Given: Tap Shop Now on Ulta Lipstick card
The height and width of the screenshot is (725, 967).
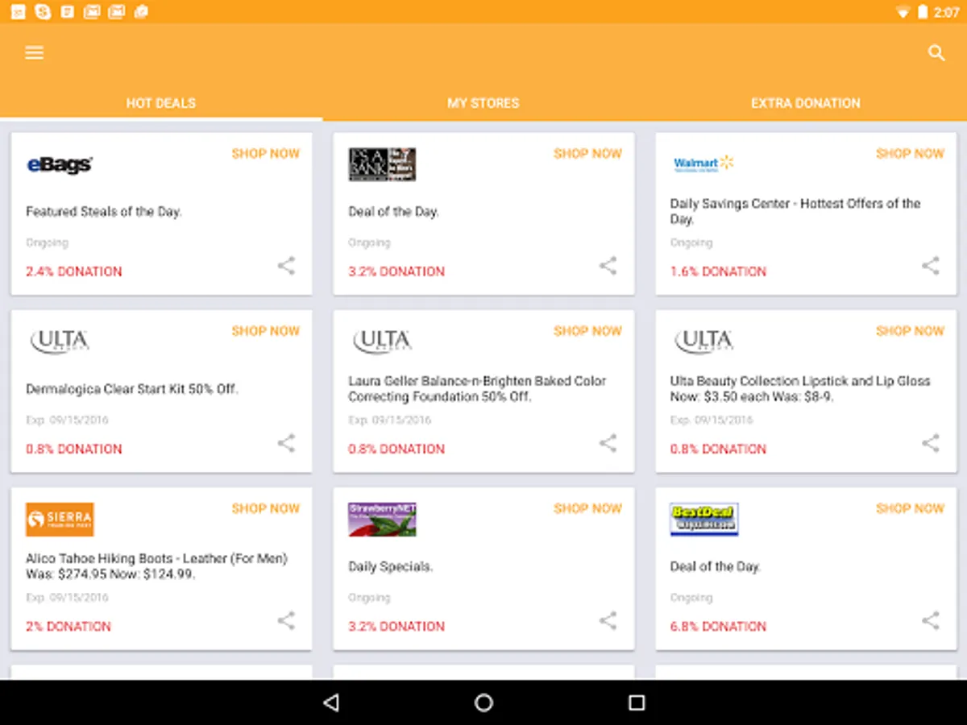Looking at the screenshot, I should coord(911,331).
